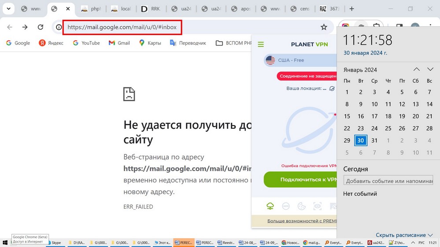The height and width of the screenshot is (247, 440).
Task: Select January 29 in the calendar
Action: click(347, 140)
